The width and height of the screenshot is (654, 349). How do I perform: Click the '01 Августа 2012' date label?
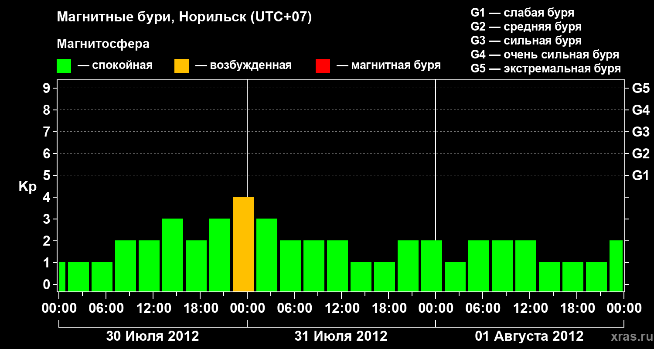click(x=529, y=336)
